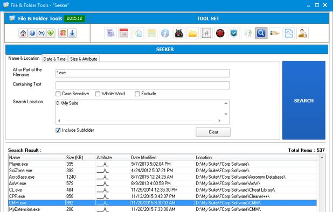Open the user with padlock tool icon
This screenshot has height=212, width=333.
pos(302,33)
